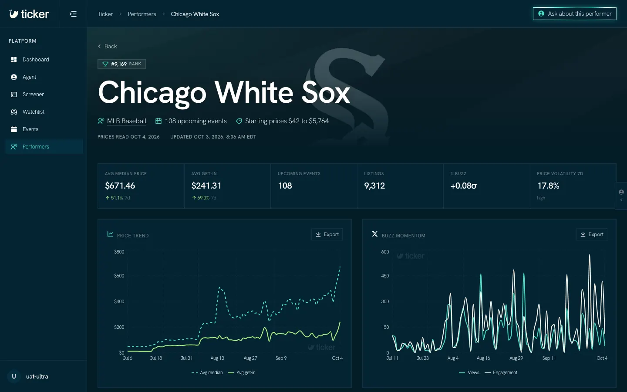Click the trophy icon in the rank badge
Image resolution: width=627 pixels, height=392 pixels.
105,64
